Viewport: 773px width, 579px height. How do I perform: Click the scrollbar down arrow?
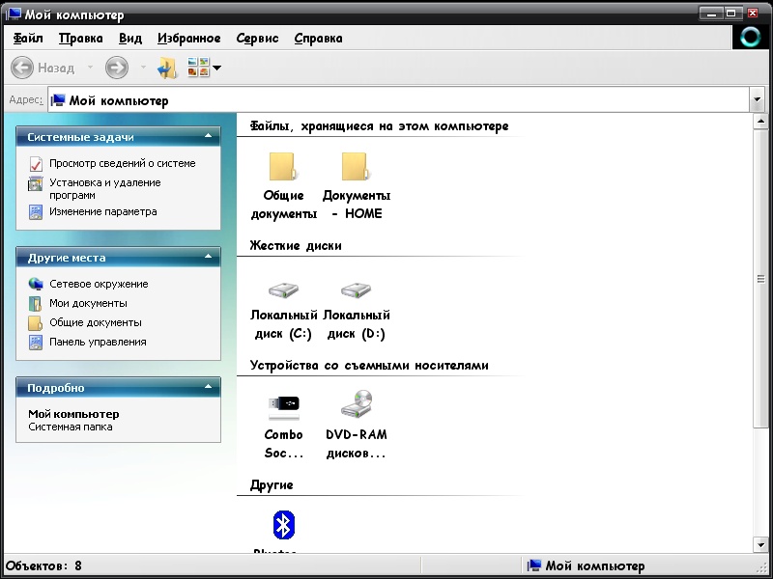click(x=760, y=544)
